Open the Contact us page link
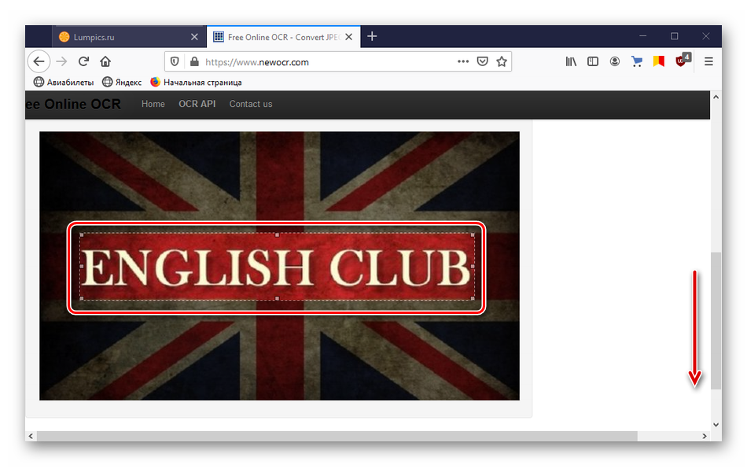Viewport: 747px width, 476px height. pos(251,104)
